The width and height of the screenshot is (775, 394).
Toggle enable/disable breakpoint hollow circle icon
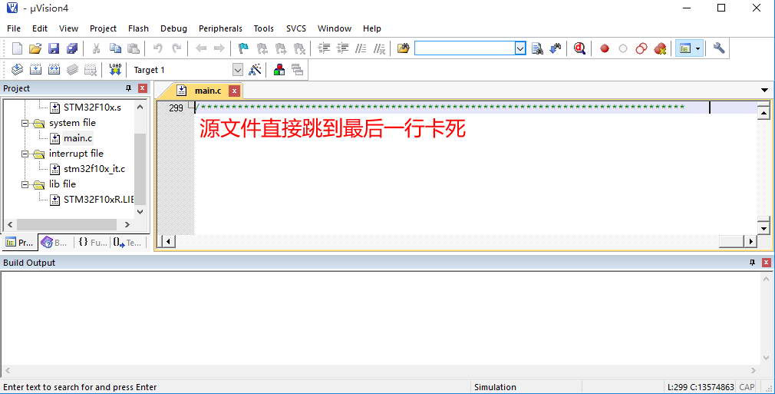(x=623, y=48)
